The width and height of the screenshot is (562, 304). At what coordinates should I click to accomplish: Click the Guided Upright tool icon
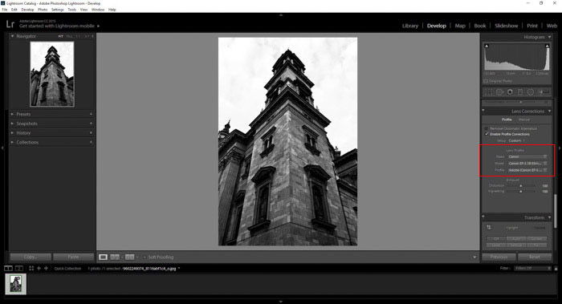point(489,227)
